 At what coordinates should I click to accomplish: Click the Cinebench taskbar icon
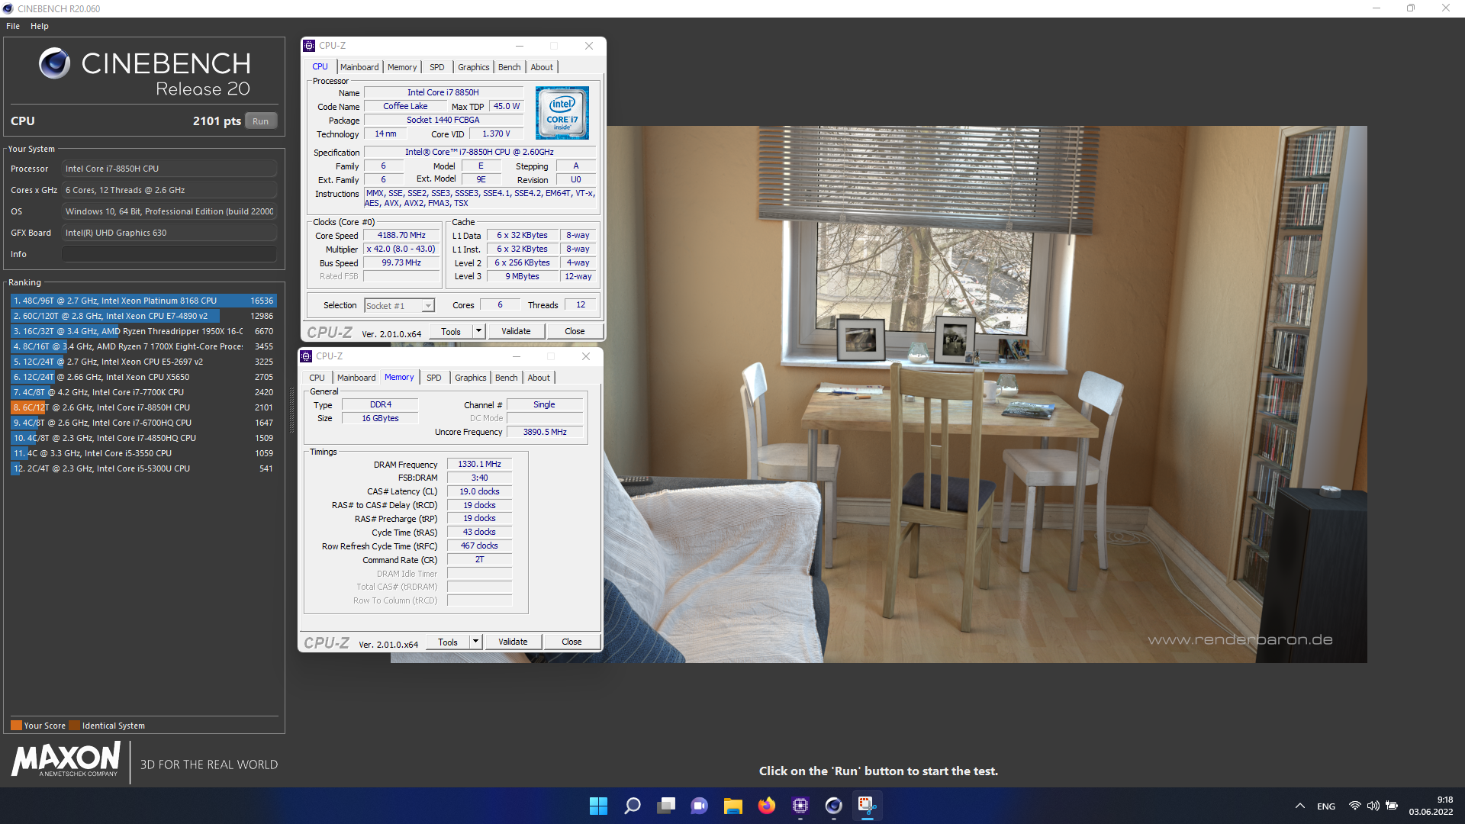834,806
